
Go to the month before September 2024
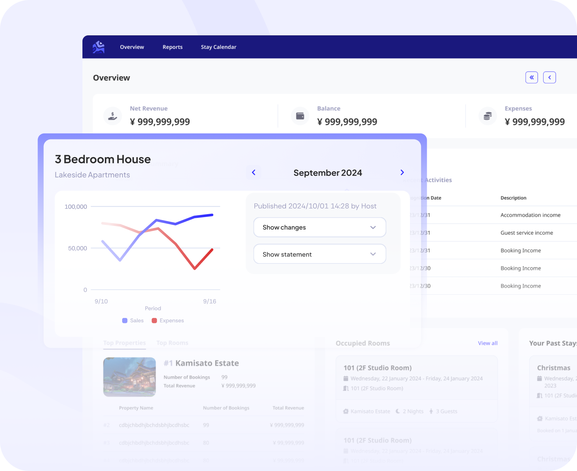pyautogui.click(x=254, y=172)
